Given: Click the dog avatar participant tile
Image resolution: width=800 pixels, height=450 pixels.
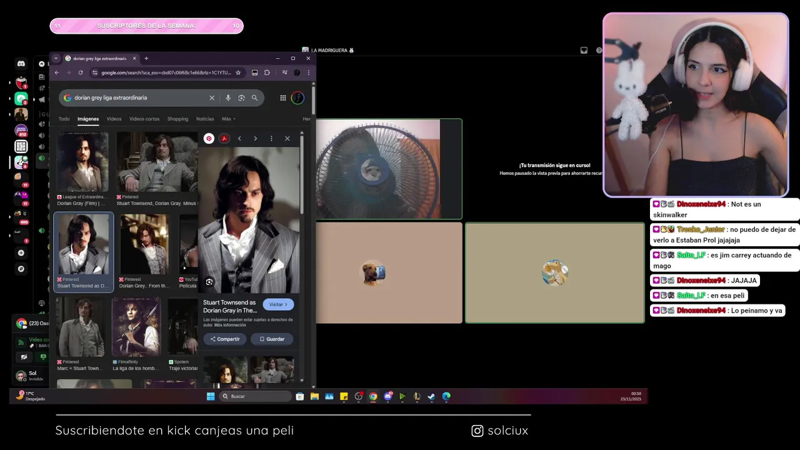Looking at the screenshot, I should [x=389, y=273].
